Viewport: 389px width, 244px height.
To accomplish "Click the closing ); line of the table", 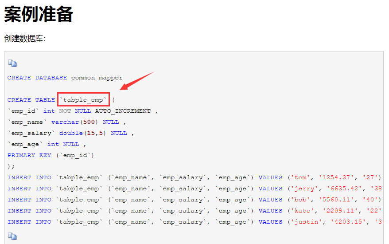I will tap(11, 166).
